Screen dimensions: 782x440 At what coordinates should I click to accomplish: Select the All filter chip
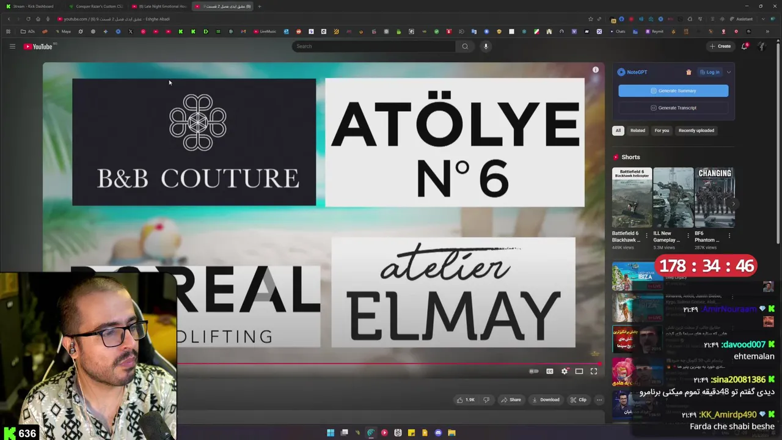tap(618, 130)
